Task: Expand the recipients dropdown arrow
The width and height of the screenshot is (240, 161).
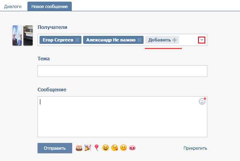Action: 202,40
